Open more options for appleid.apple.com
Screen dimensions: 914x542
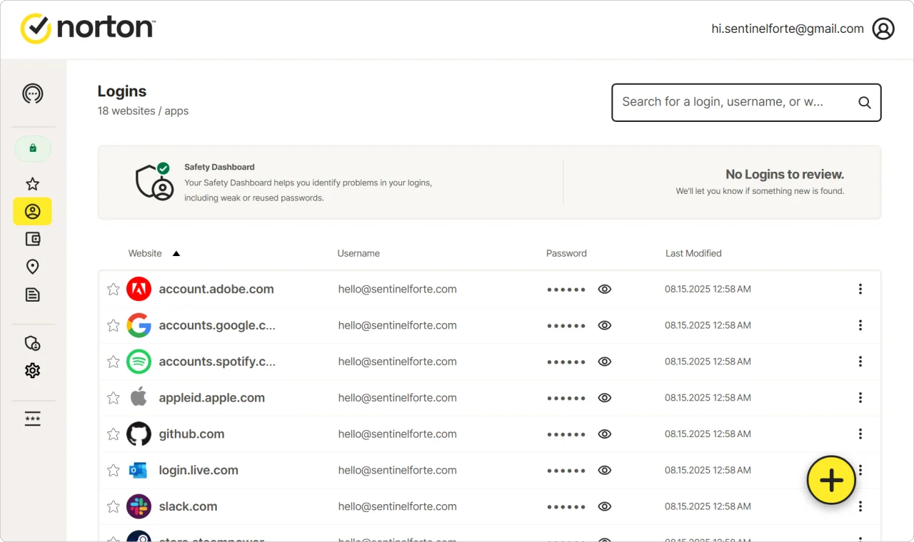point(860,397)
